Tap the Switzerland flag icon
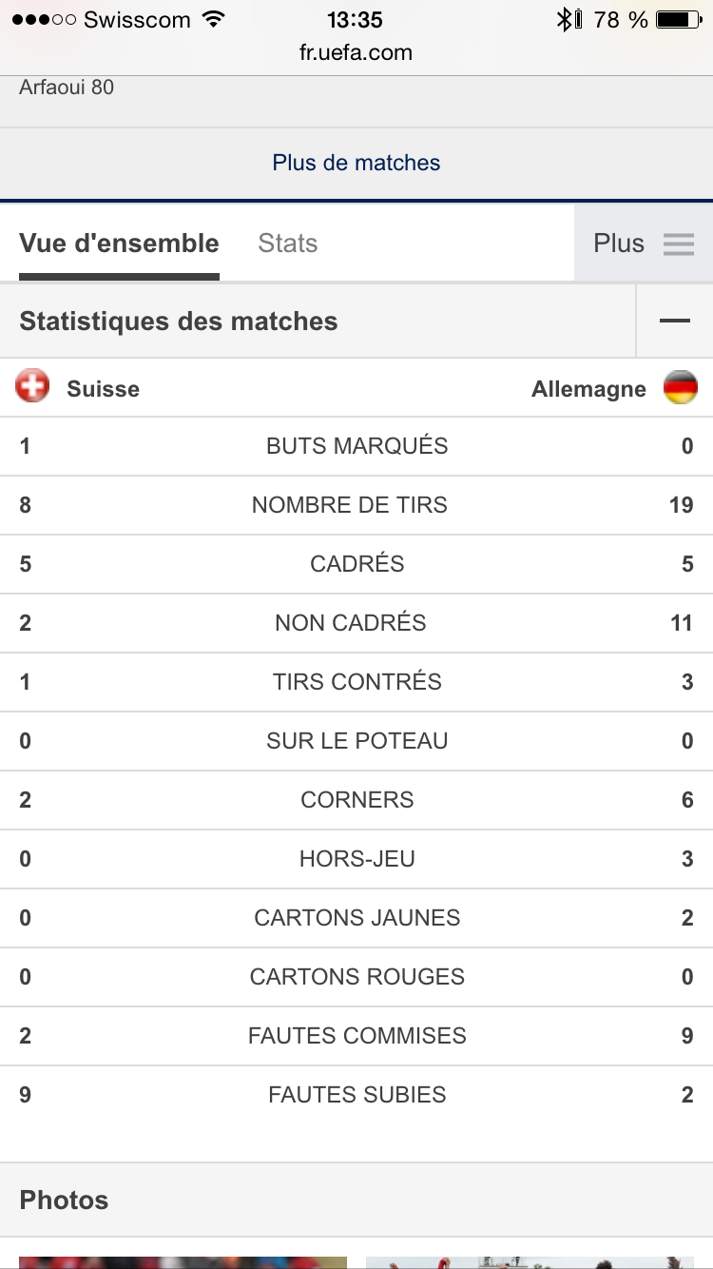Image resolution: width=713 pixels, height=1269 pixels. tap(32, 387)
